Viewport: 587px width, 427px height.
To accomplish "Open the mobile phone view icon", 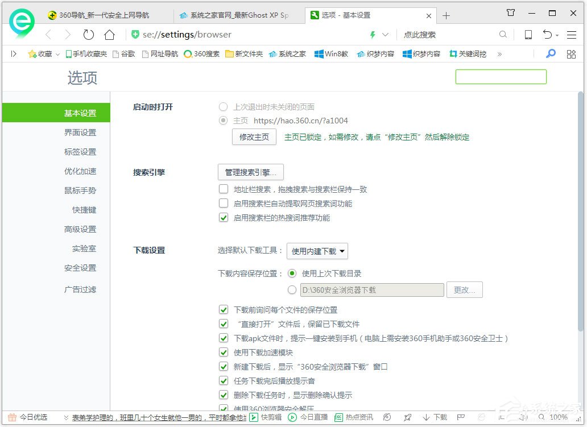I will click(x=527, y=35).
